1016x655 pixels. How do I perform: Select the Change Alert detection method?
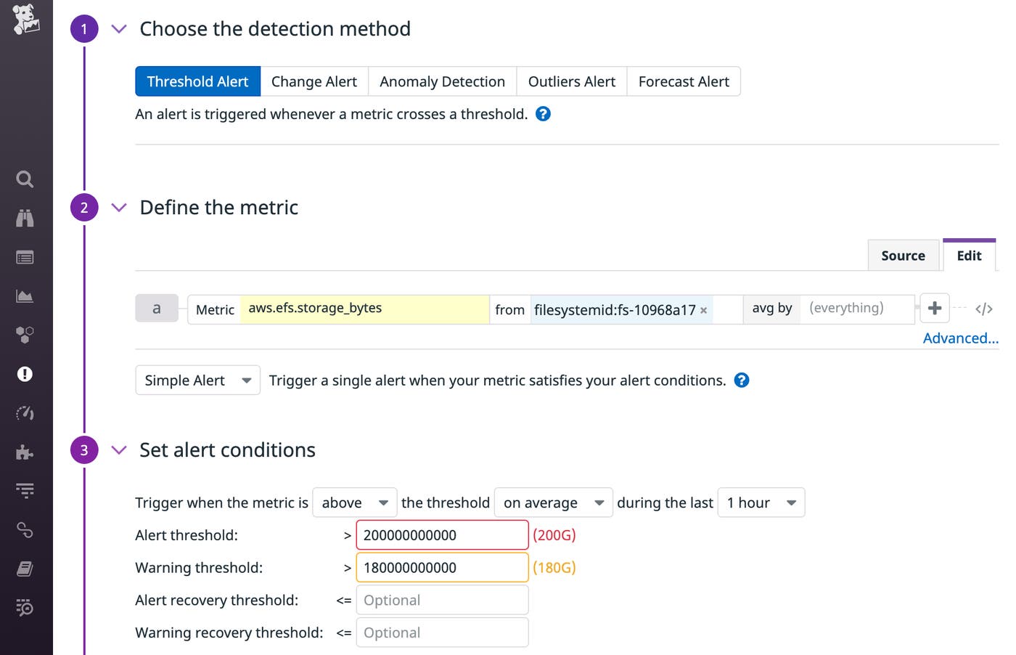[314, 81]
